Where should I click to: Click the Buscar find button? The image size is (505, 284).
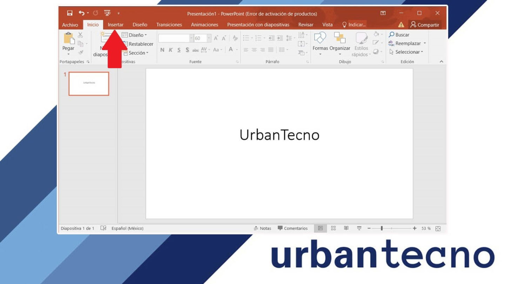point(399,35)
